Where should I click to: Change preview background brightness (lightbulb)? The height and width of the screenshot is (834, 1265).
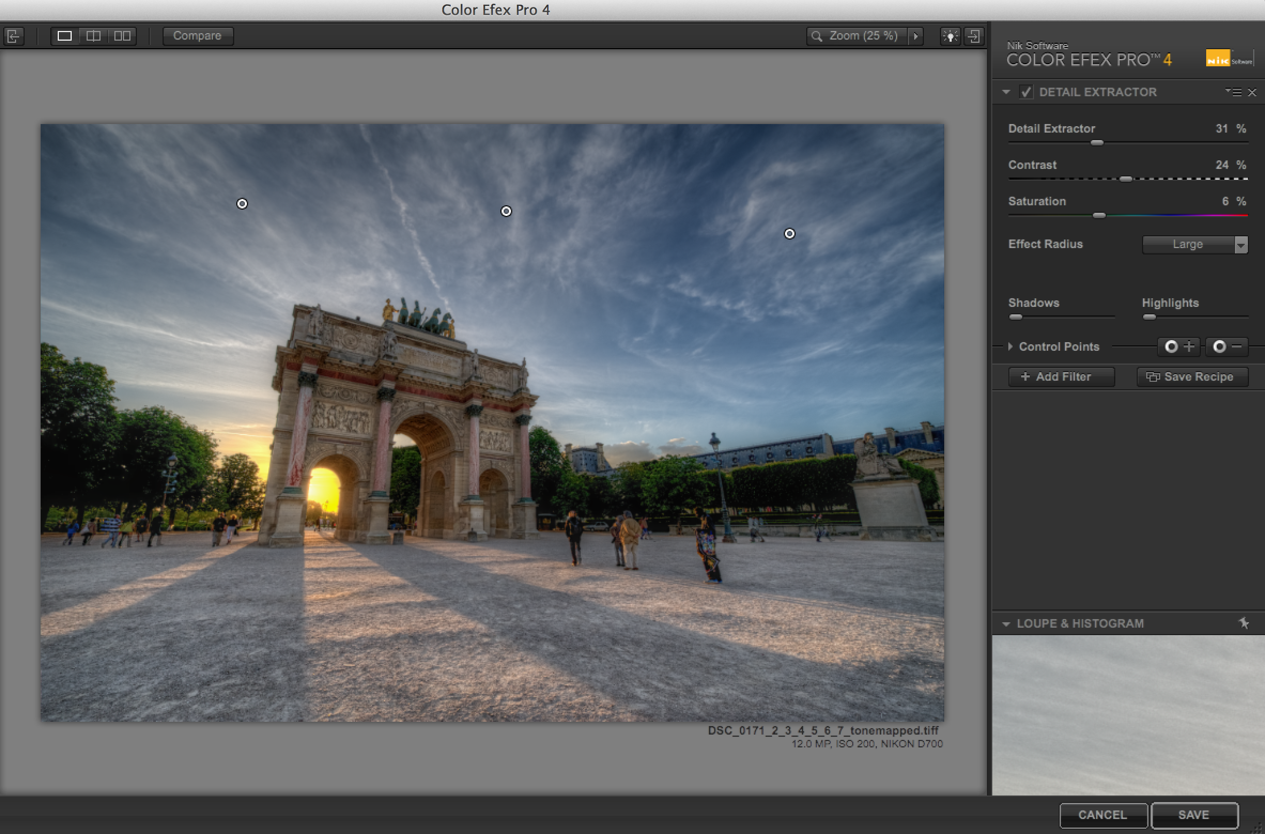point(950,36)
